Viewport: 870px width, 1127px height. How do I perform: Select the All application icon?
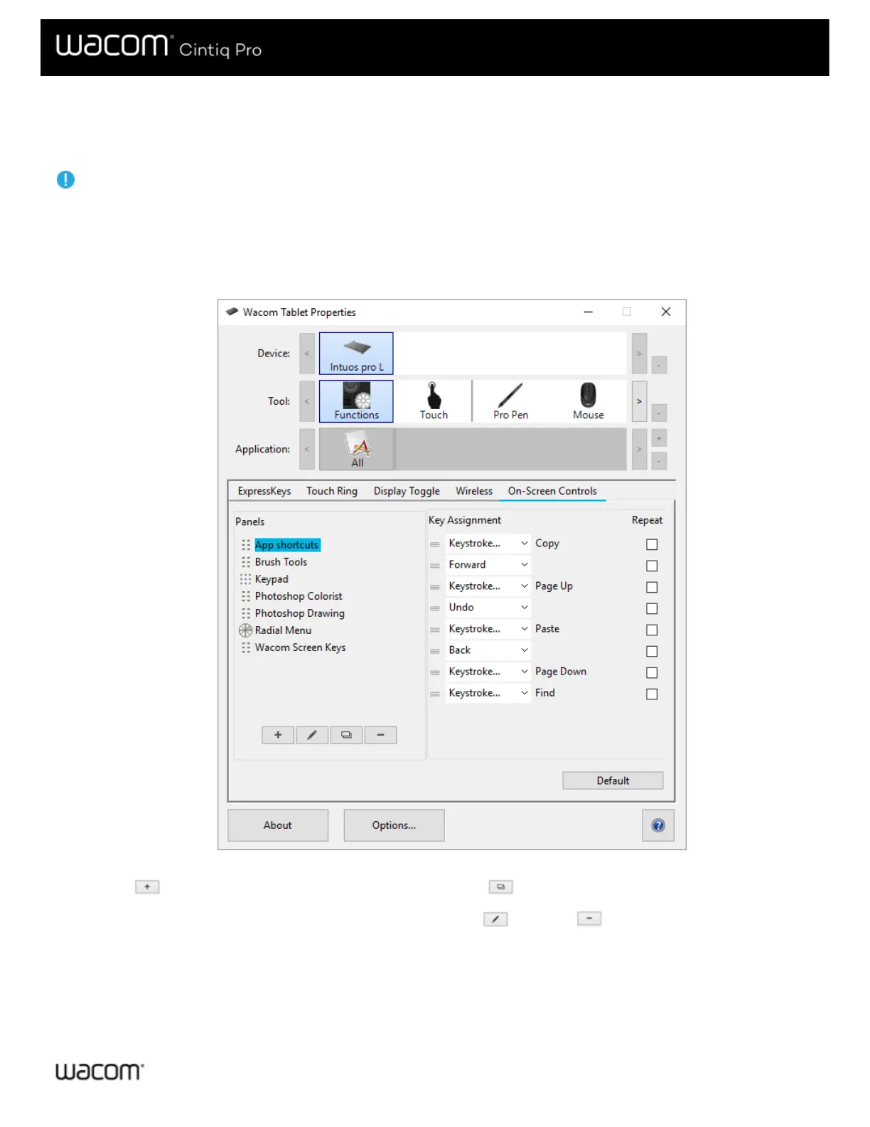(357, 449)
